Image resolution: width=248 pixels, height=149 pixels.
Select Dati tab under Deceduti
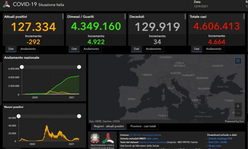(x=136, y=49)
